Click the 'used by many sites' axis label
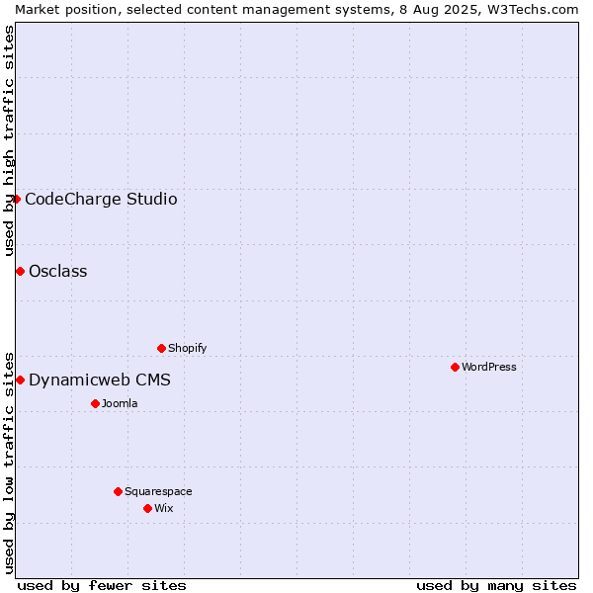This screenshot has width=593, height=593. pos(496,586)
